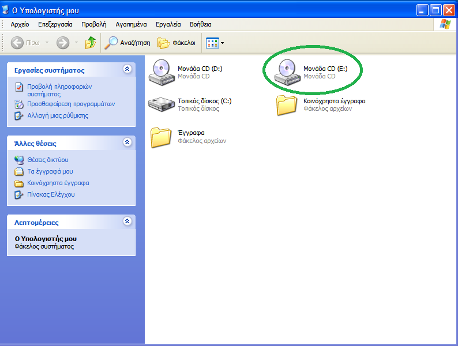This screenshot has width=458, height=346.
Task: Collapse the Εργασίες συστήματος panel
Action: tap(127, 69)
